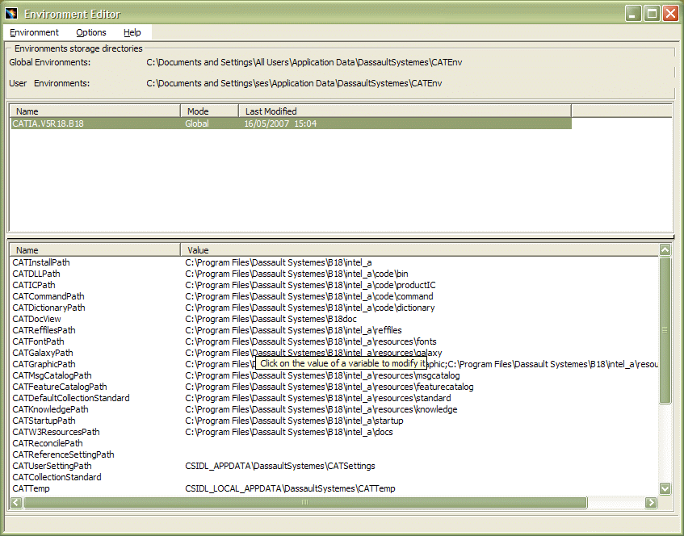Edit the value ending resources\knowledge

tap(321, 409)
